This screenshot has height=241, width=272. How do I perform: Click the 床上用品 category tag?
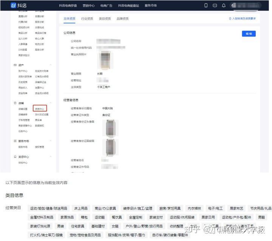[x=81, y=208]
